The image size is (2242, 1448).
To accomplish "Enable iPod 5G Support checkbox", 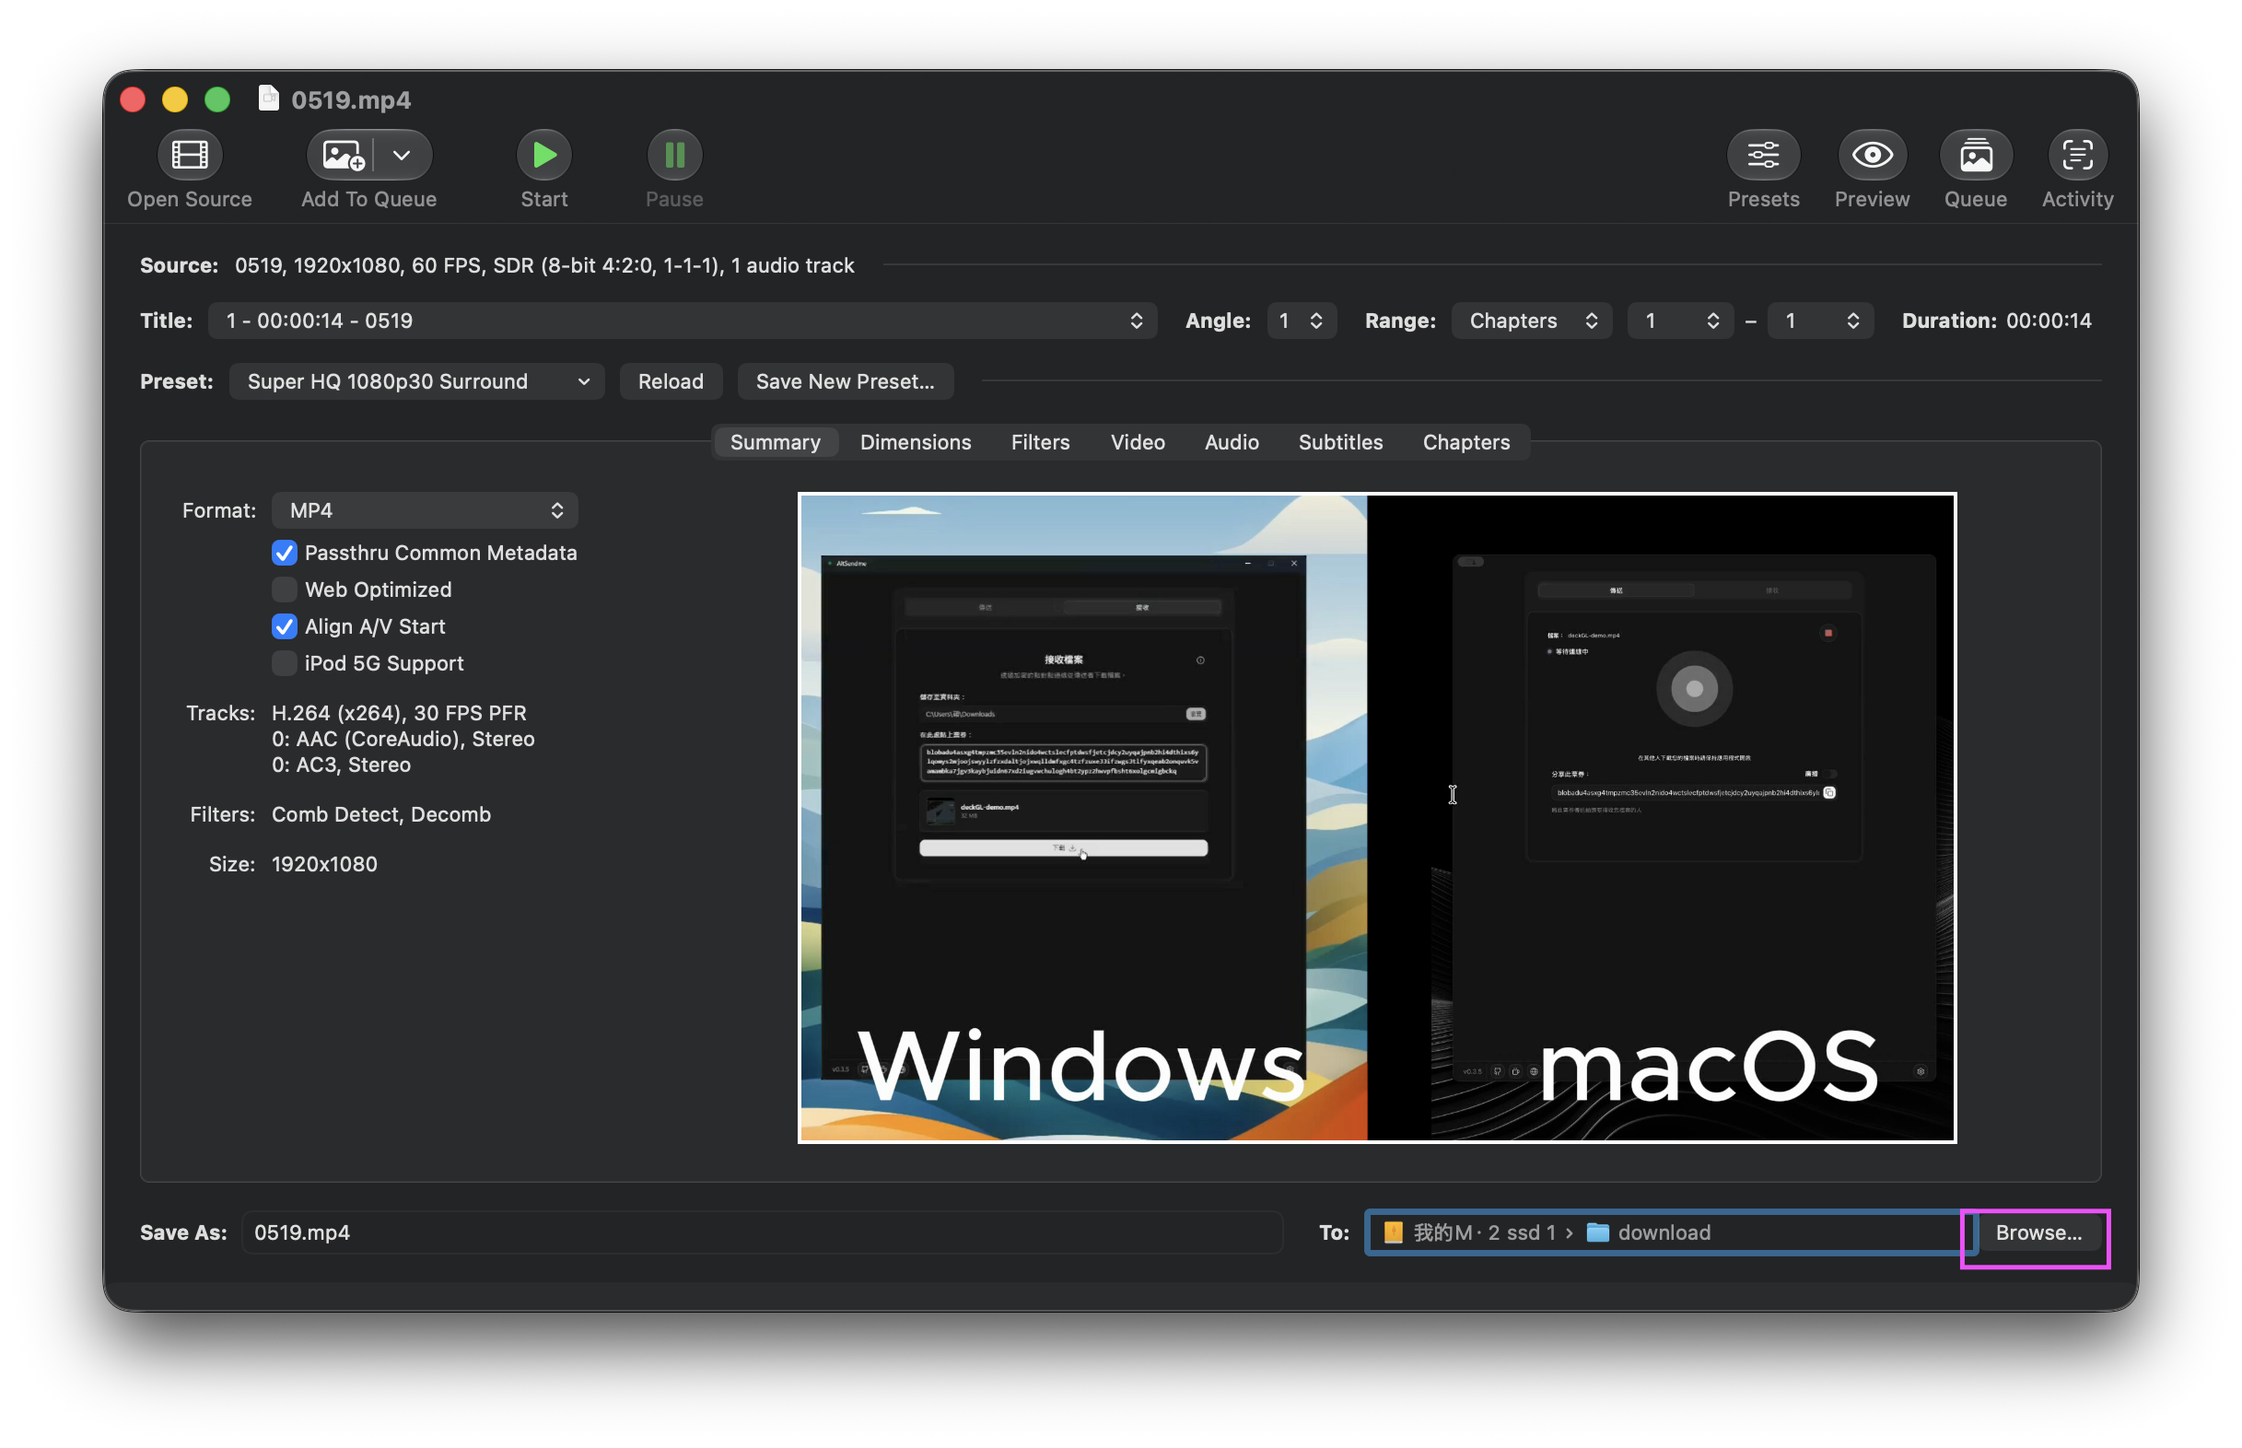I will 284,662.
